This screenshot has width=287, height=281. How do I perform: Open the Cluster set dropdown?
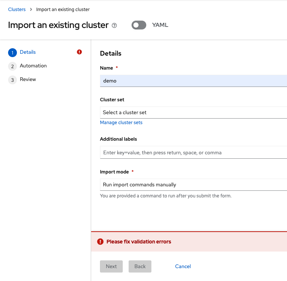(x=193, y=112)
